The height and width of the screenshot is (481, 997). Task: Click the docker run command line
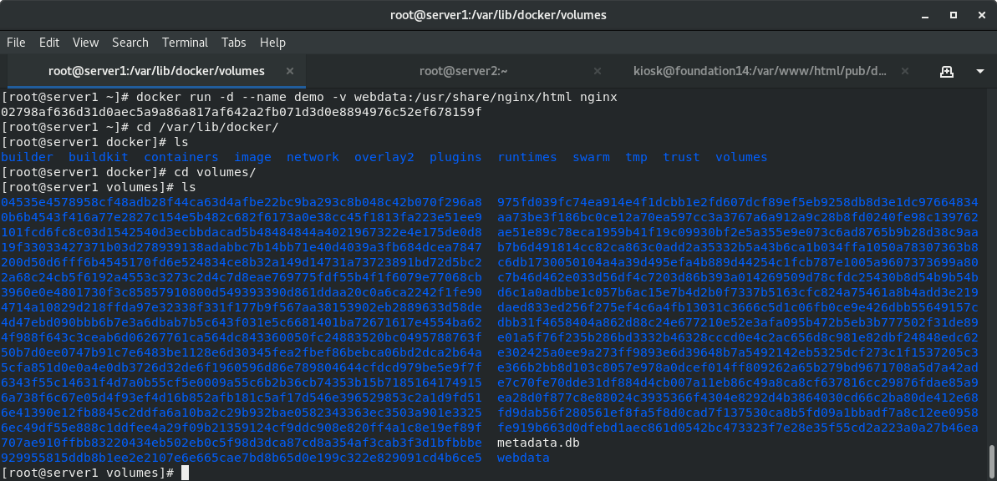(x=309, y=97)
